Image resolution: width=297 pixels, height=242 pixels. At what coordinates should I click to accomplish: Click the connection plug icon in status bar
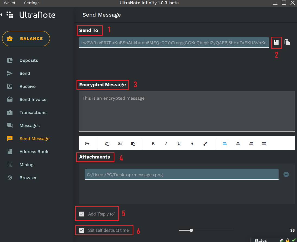282,240
